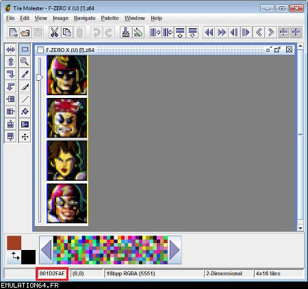The width and height of the screenshot is (308, 289).
Task: Click the Open file folder icon
Action: [25, 32]
